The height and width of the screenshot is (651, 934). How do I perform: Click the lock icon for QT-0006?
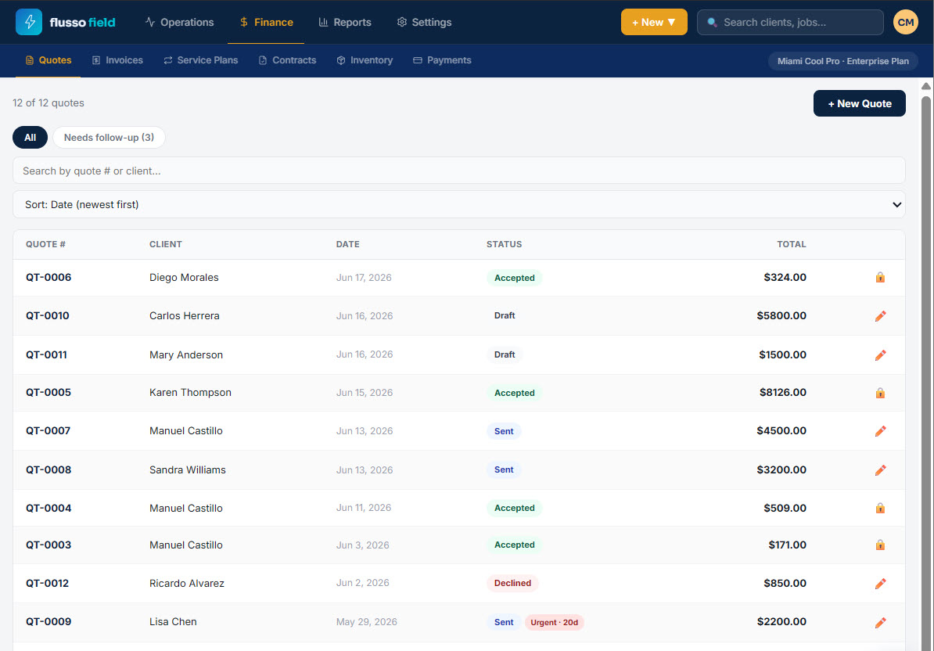(x=880, y=278)
